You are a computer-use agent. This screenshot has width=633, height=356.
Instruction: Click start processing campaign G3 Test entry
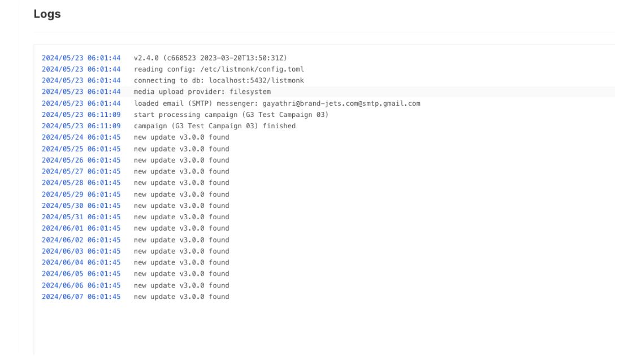[231, 115]
